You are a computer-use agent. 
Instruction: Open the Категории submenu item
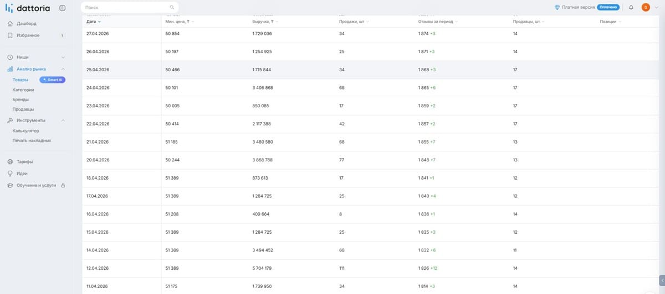(x=23, y=90)
